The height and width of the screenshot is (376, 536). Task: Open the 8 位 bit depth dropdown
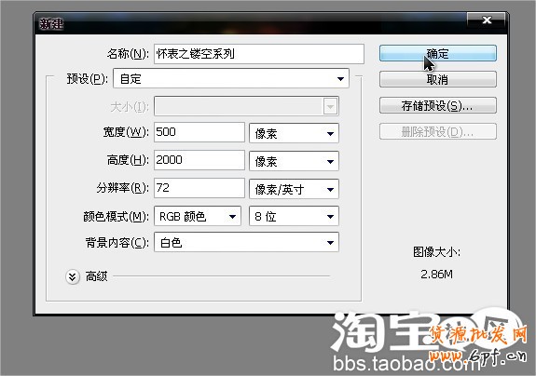(x=294, y=216)
